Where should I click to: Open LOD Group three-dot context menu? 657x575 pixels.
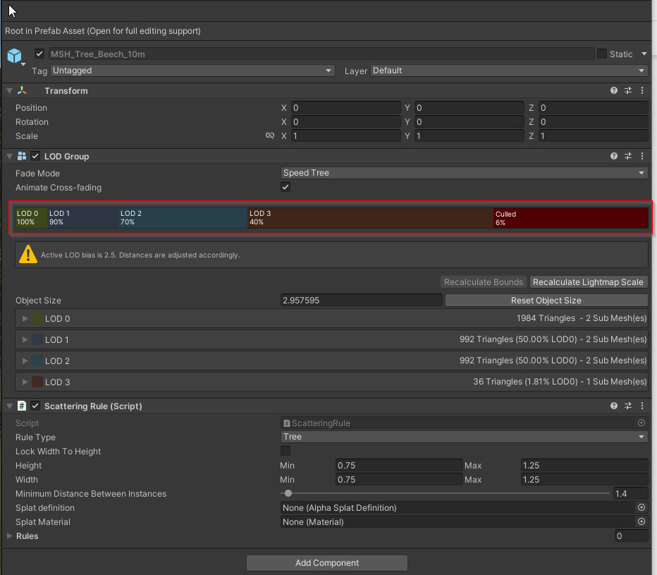[642, 157]
